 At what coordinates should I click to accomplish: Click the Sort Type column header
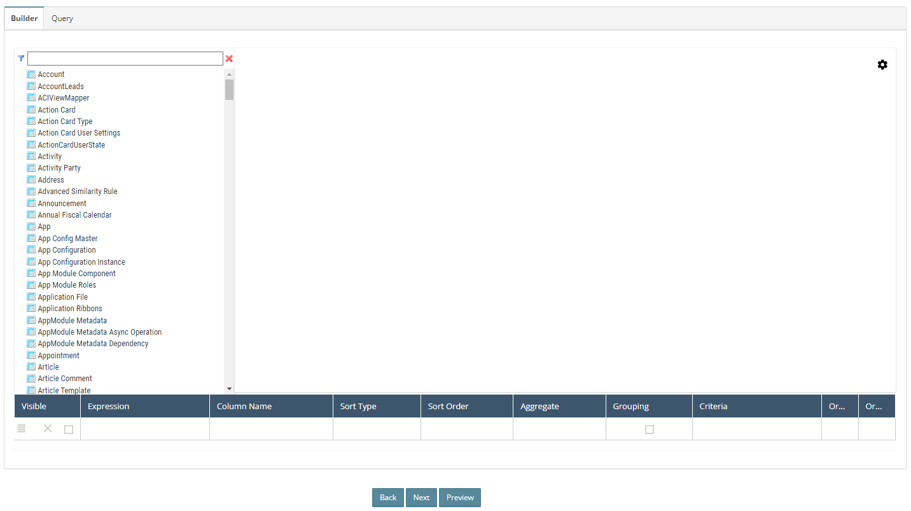tap(377, 406)
